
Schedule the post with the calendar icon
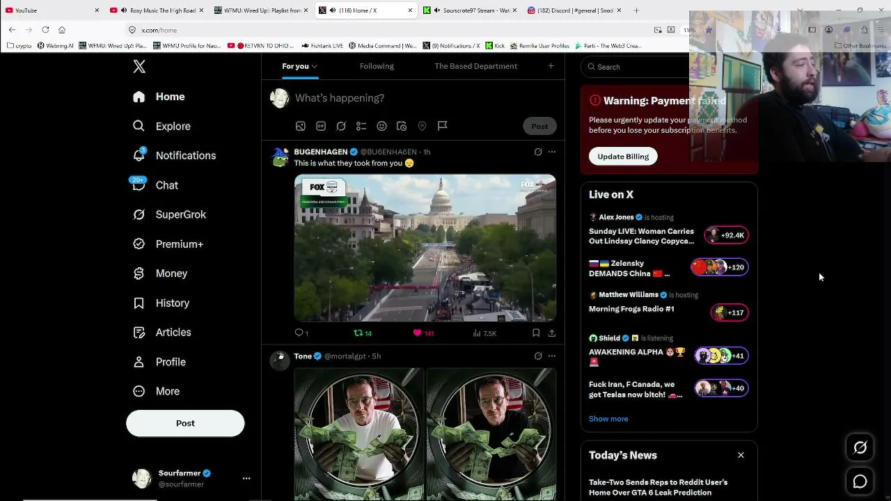[402, 126]
